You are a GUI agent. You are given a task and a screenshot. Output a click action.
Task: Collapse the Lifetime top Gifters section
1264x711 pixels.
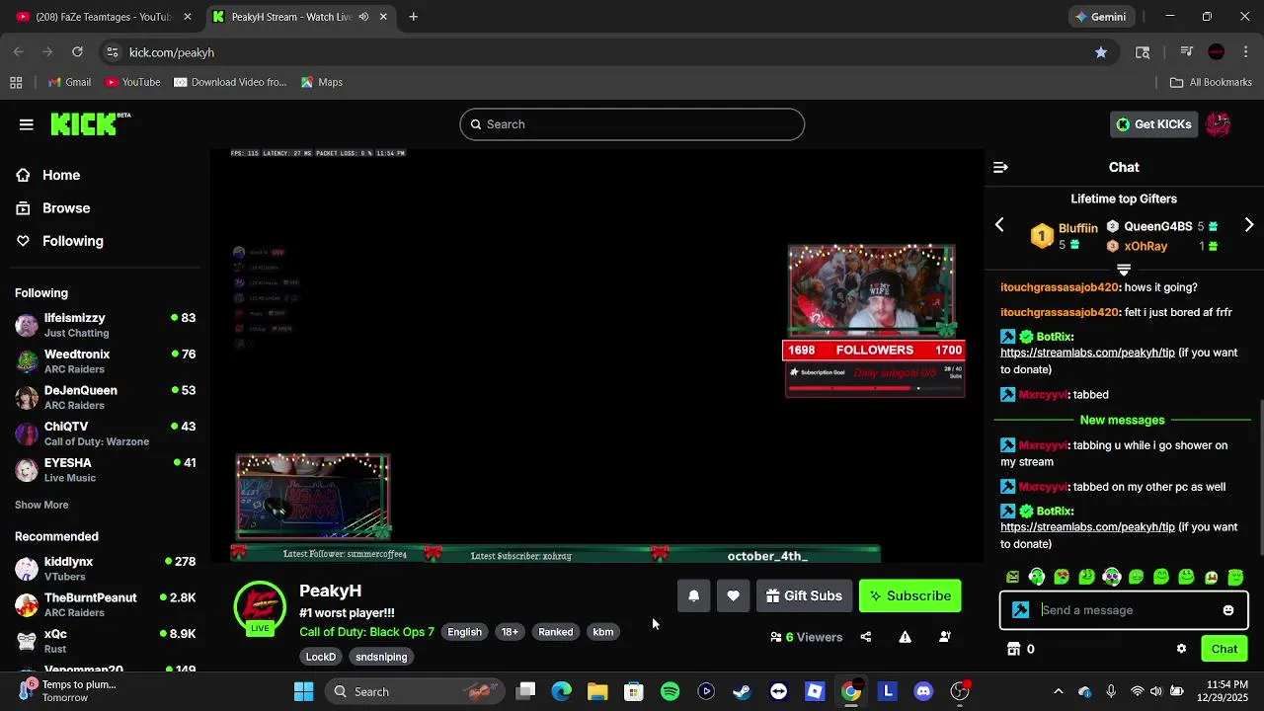(x=1124, y=270)
